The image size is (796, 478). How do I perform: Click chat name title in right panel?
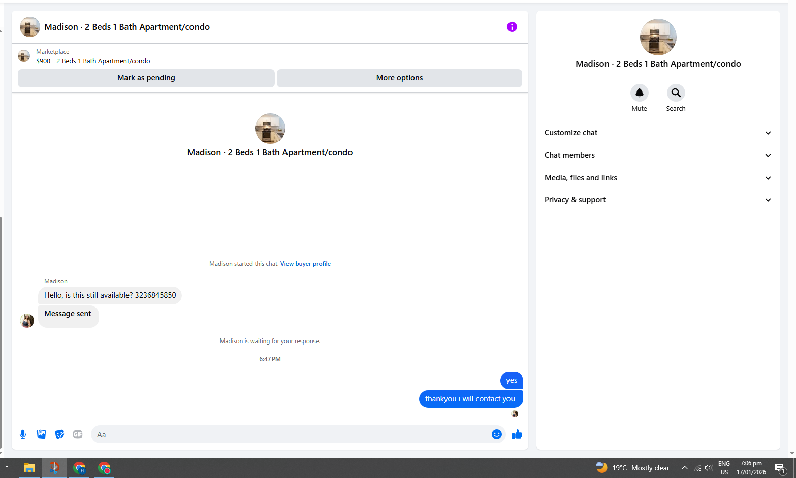[658, 64]
